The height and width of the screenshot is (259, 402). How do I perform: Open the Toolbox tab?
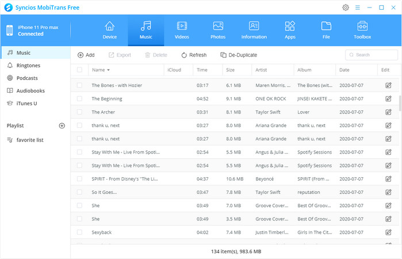pos(362,31)
